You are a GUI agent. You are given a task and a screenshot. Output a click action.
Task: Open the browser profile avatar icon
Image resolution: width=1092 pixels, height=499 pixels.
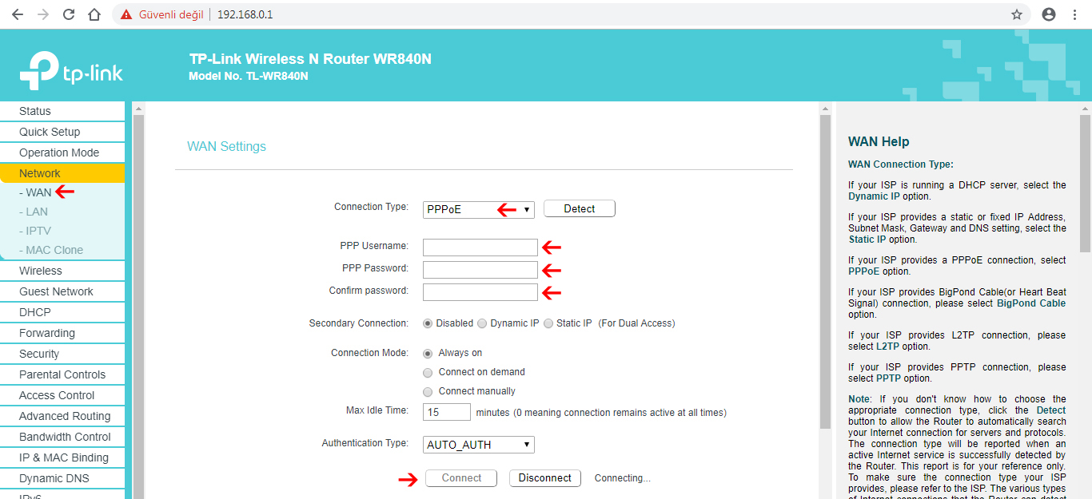1049,14
